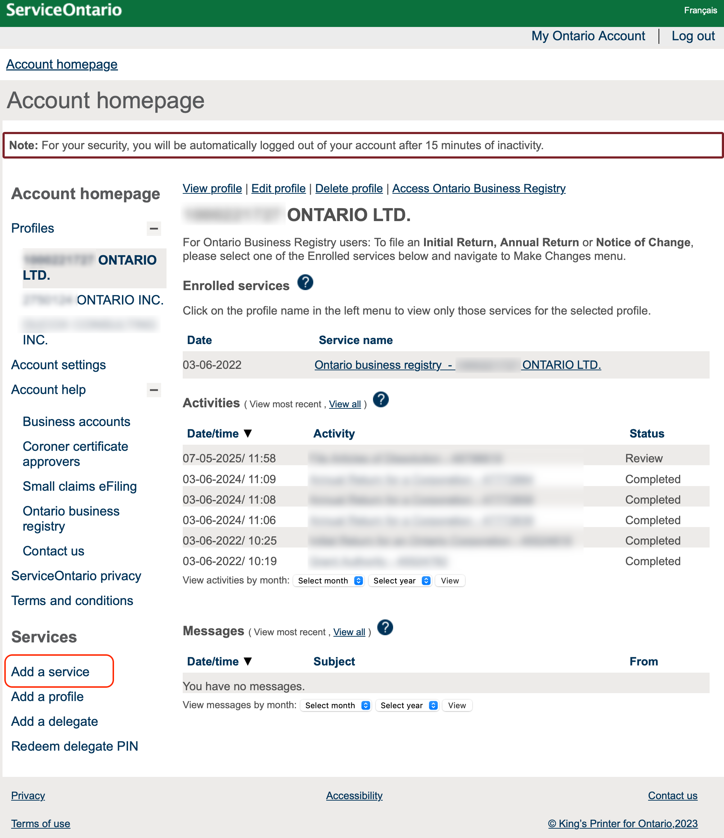Open activities Select month dropdown
The image size is (724, 838).
click(x=329, y=580)
